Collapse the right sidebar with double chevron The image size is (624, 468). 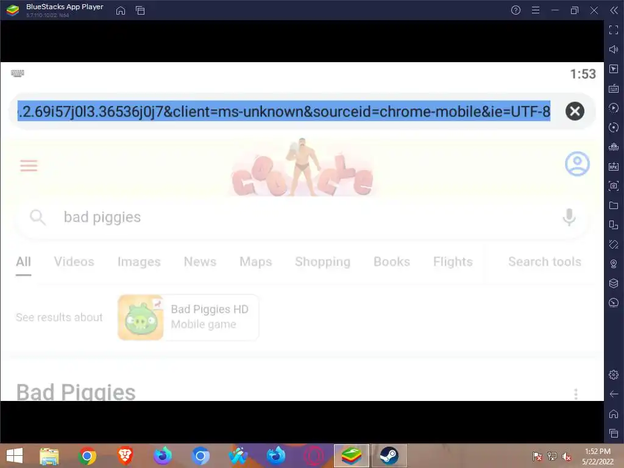[x=614, y=10]
